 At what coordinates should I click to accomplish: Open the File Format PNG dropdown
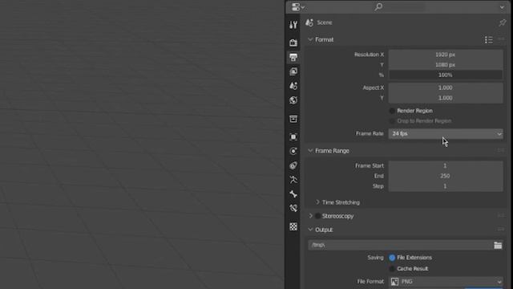446,282
